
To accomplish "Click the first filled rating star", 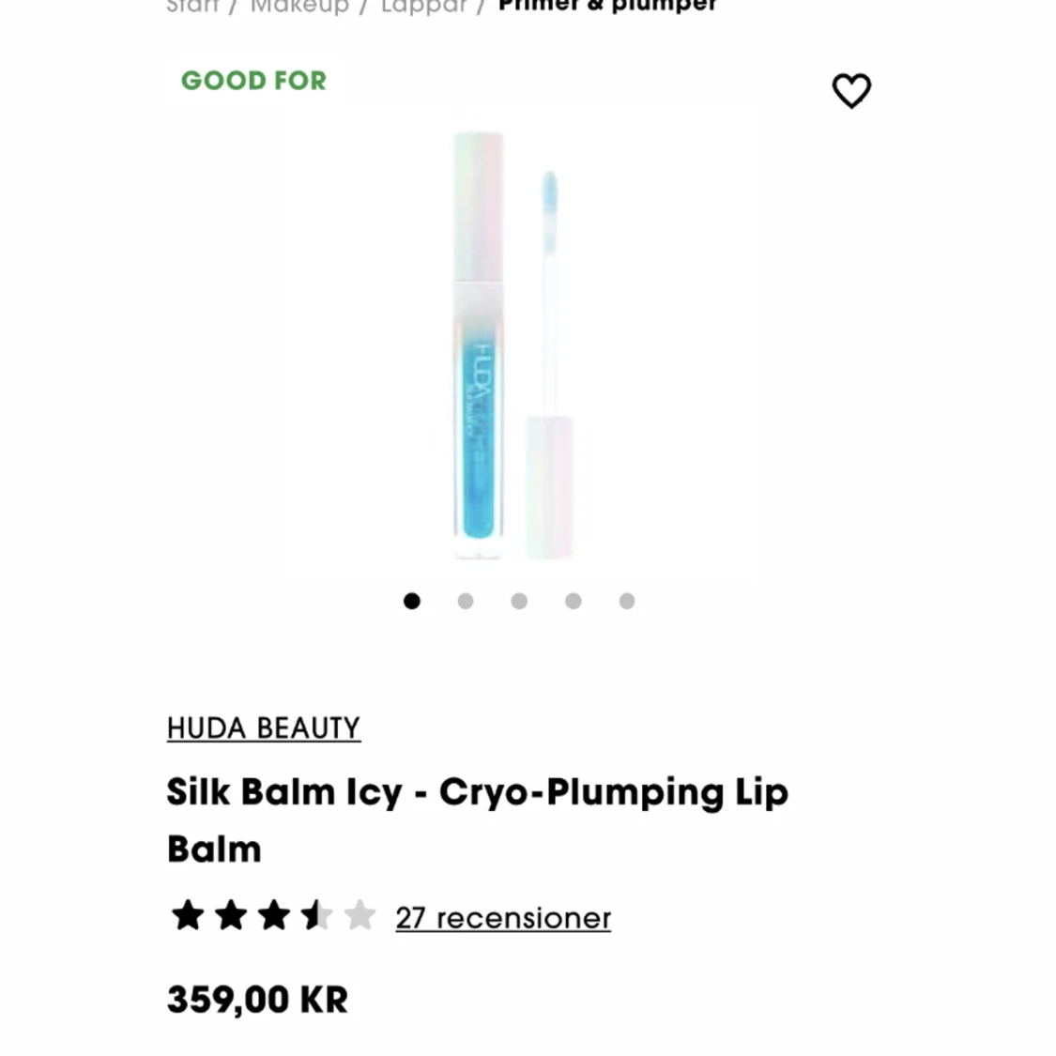I will coord(188,916).
